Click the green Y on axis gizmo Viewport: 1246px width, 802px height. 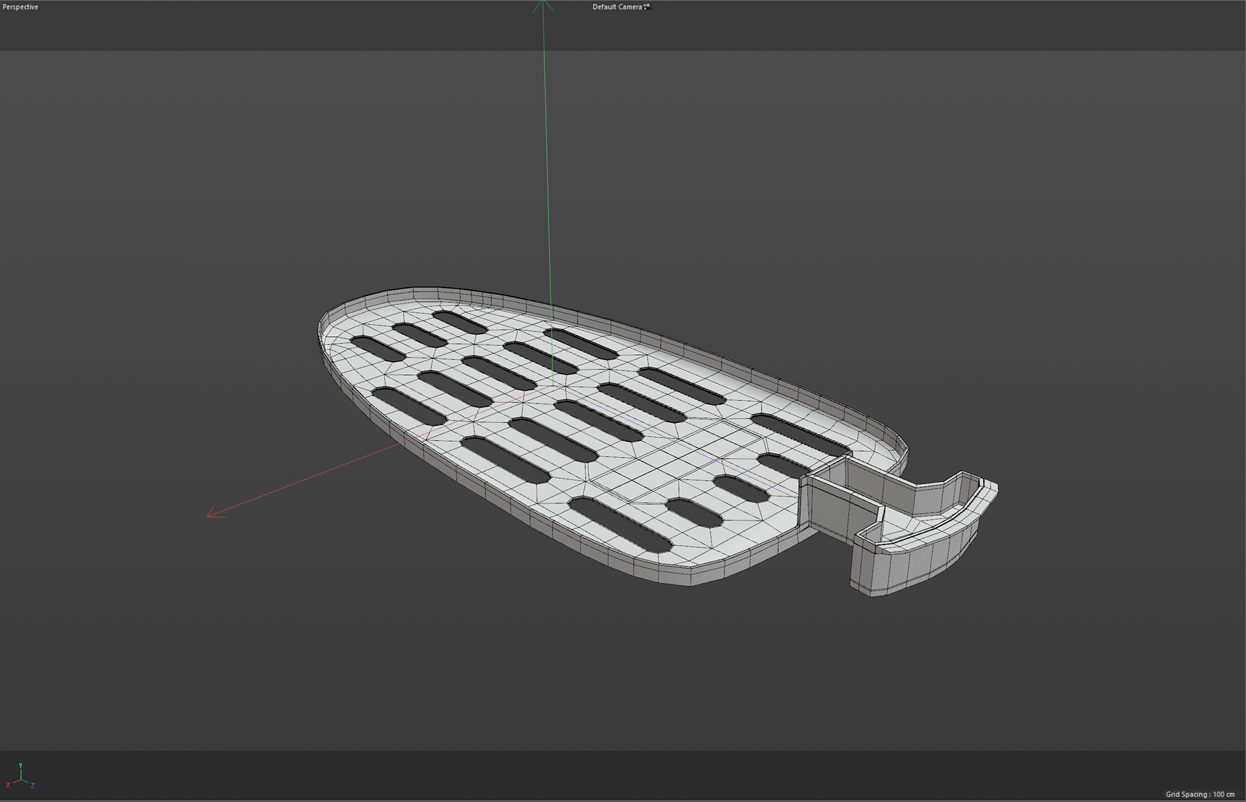coord(21,766)
